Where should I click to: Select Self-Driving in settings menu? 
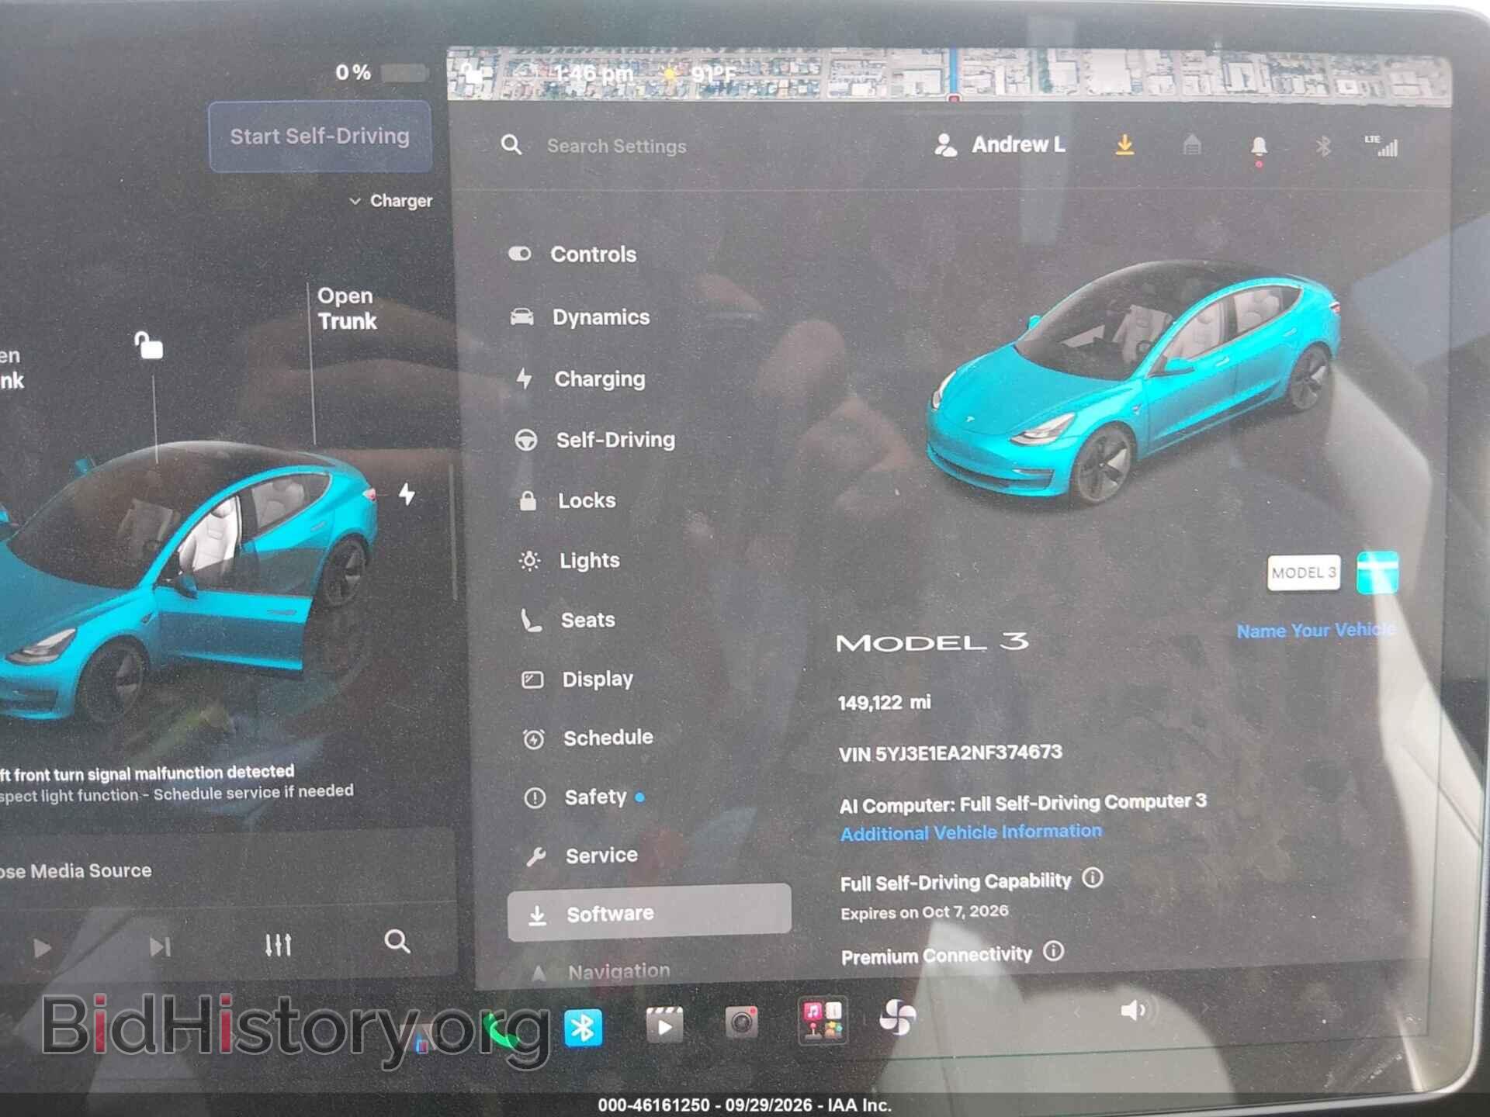click(595, 440)
